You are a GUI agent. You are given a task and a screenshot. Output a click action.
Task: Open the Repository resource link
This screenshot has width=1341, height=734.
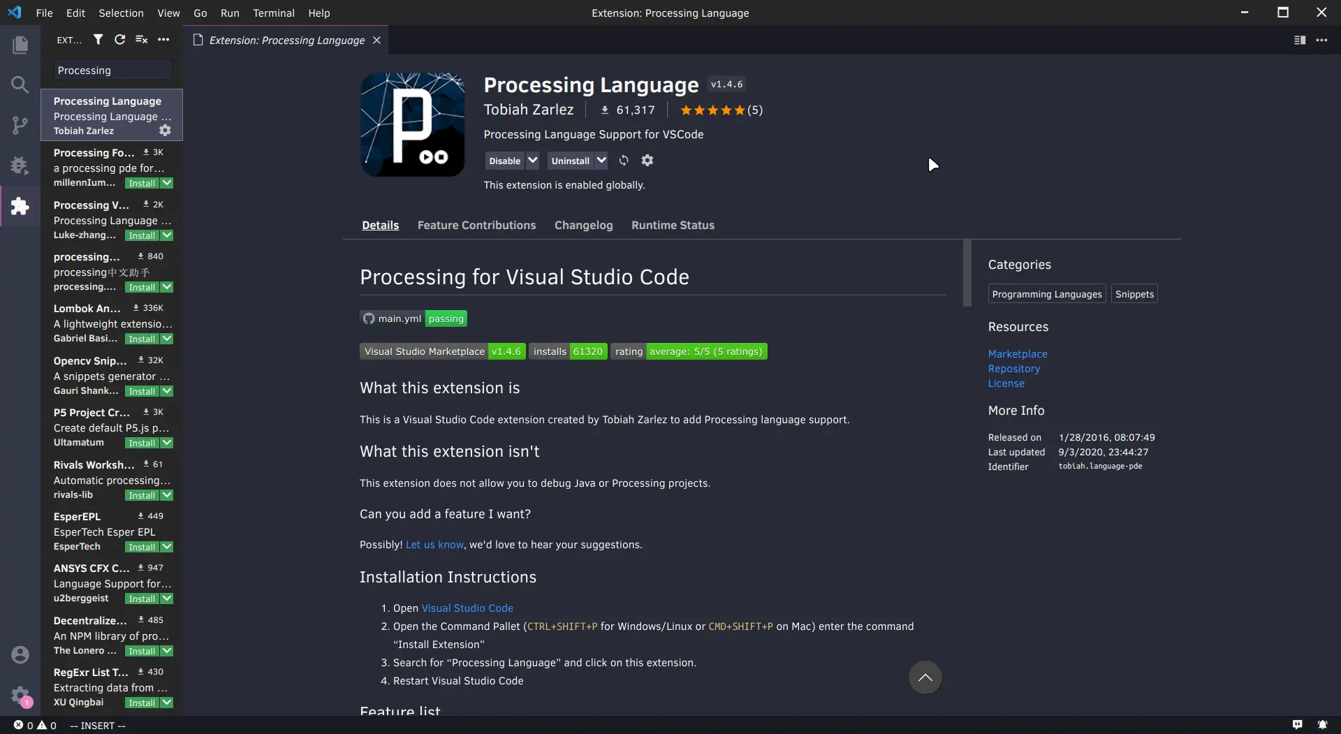click(x=1013, y=369)
